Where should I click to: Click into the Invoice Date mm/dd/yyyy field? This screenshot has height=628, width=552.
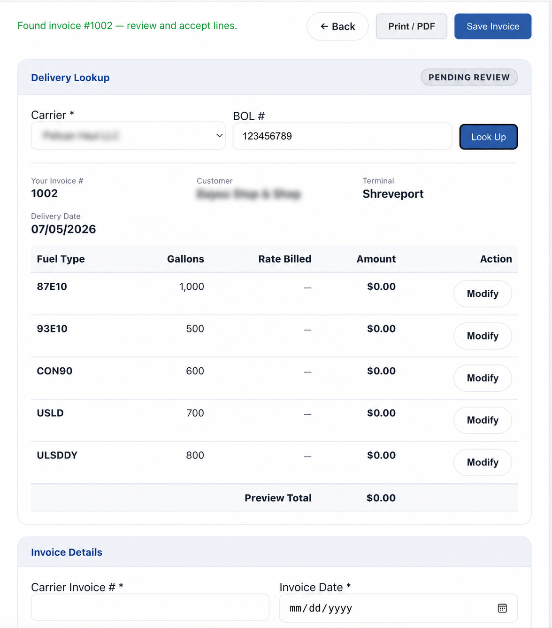point(399,608)
